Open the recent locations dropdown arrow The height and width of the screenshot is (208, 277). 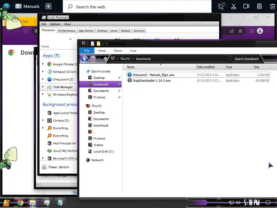(x=99, y=59)
